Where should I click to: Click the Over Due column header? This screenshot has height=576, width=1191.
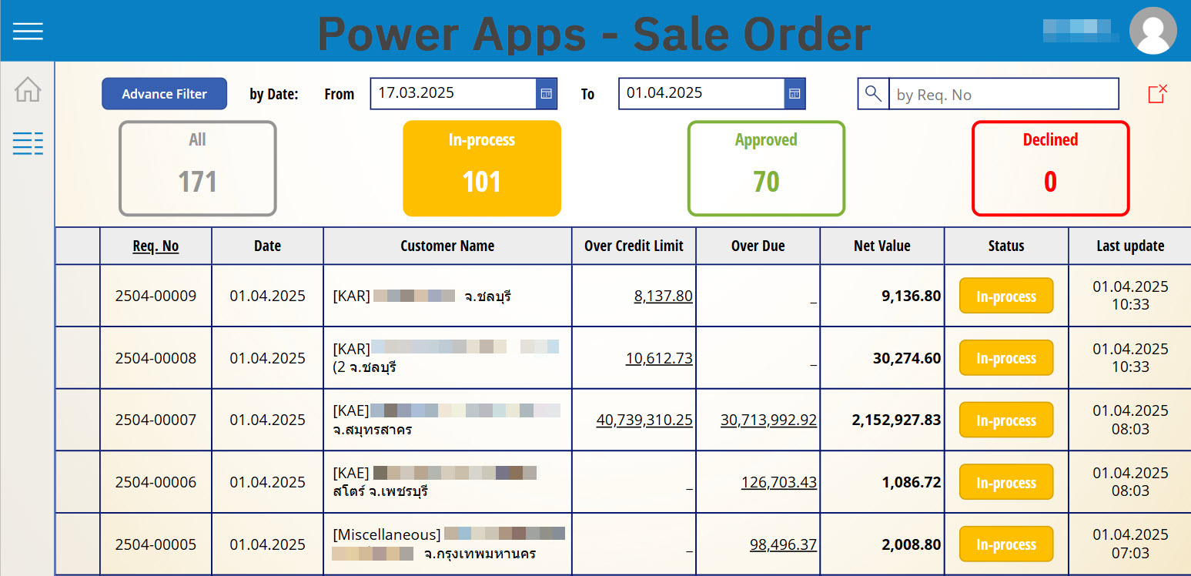coord(758,246)
